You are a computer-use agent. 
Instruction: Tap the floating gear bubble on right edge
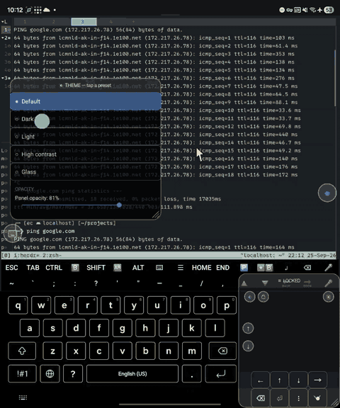[327, 193]
